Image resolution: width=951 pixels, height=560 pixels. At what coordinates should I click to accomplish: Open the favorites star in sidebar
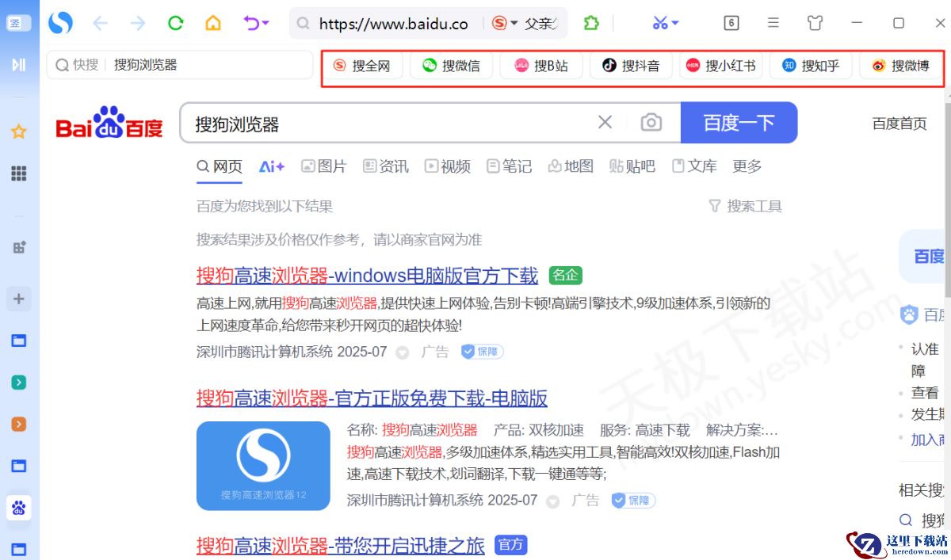[19, 131]
